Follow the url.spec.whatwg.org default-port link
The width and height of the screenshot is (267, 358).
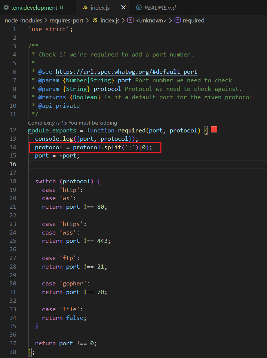pos(126,72)
